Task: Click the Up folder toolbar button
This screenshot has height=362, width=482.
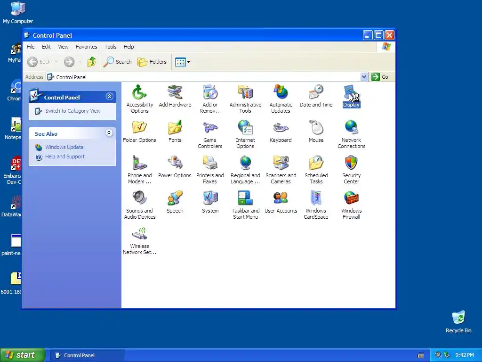Action: (92, 62)
